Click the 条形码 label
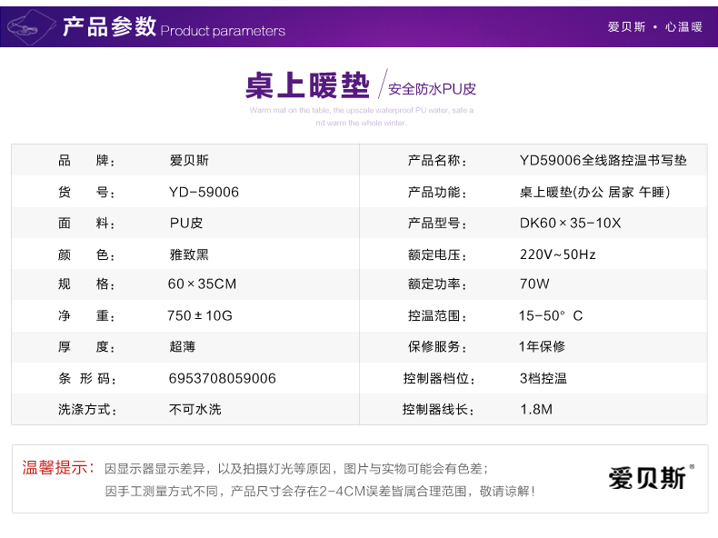The width and height of the screenshot is (718, 538). (87, 378)
